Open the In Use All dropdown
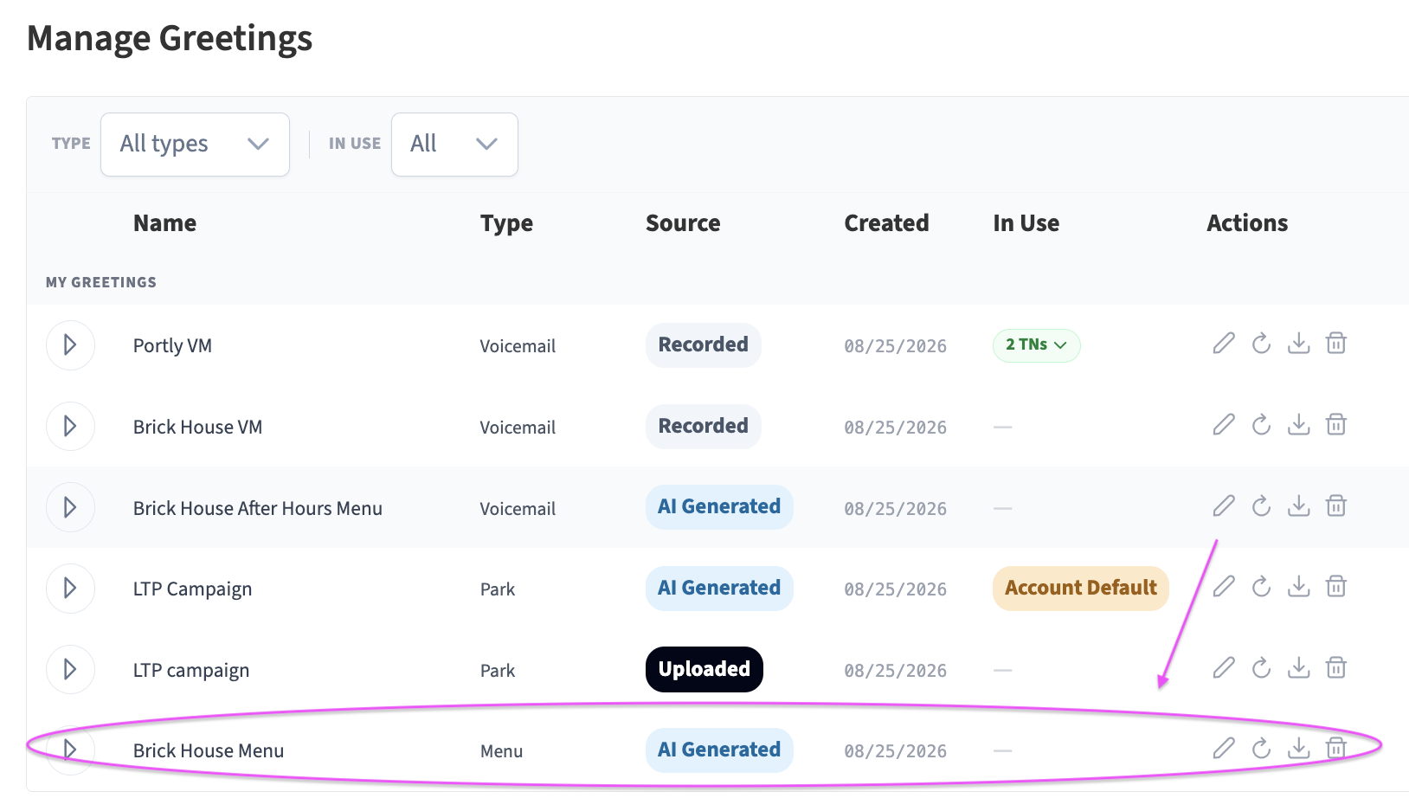 [454, 145]
